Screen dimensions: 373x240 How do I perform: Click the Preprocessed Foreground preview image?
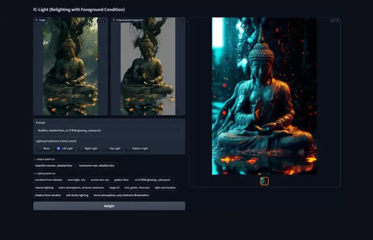click(148, 66)
